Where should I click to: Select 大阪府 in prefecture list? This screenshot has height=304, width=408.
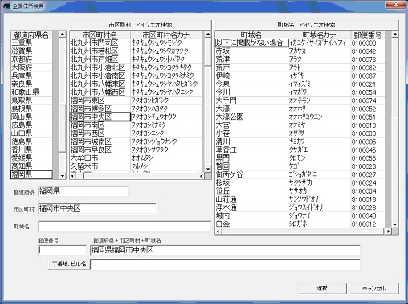click(x=31, y=68)
